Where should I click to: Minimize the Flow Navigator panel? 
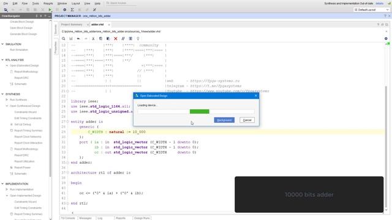[49, 16]
